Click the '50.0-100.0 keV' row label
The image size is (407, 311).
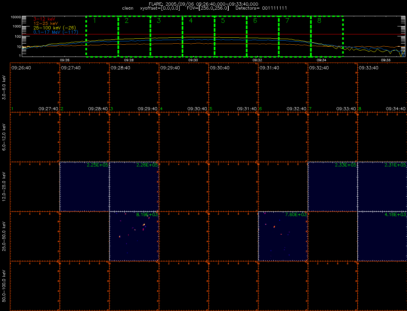point(4,286)
